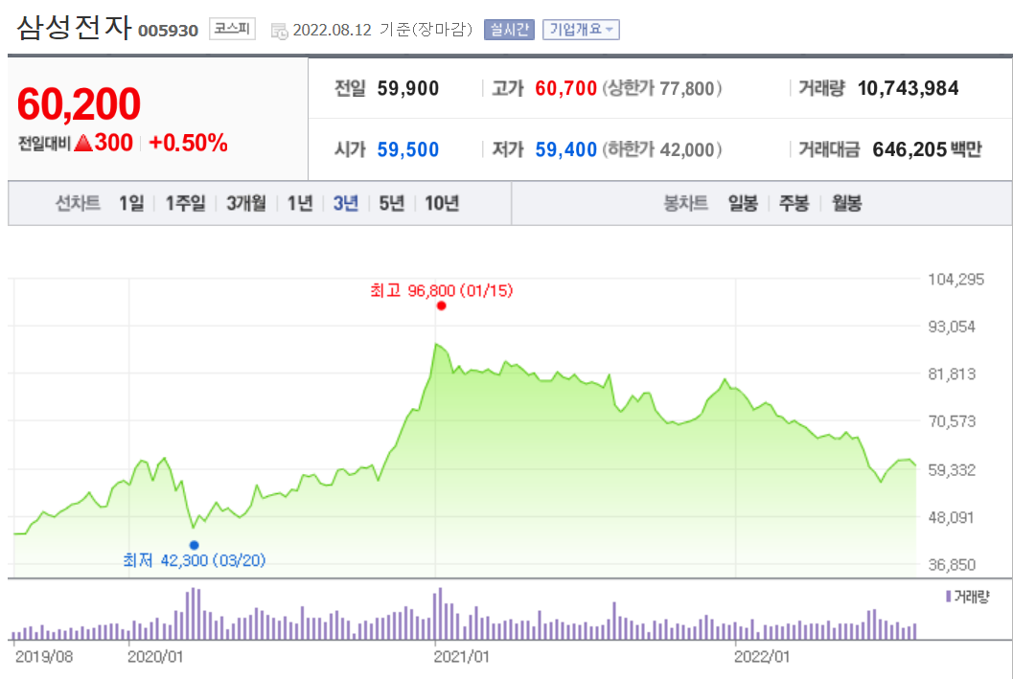This screenshot has width=1013, height=679.
Task: Open the 기업개요 dropdown
Action: tap(581, 29)
